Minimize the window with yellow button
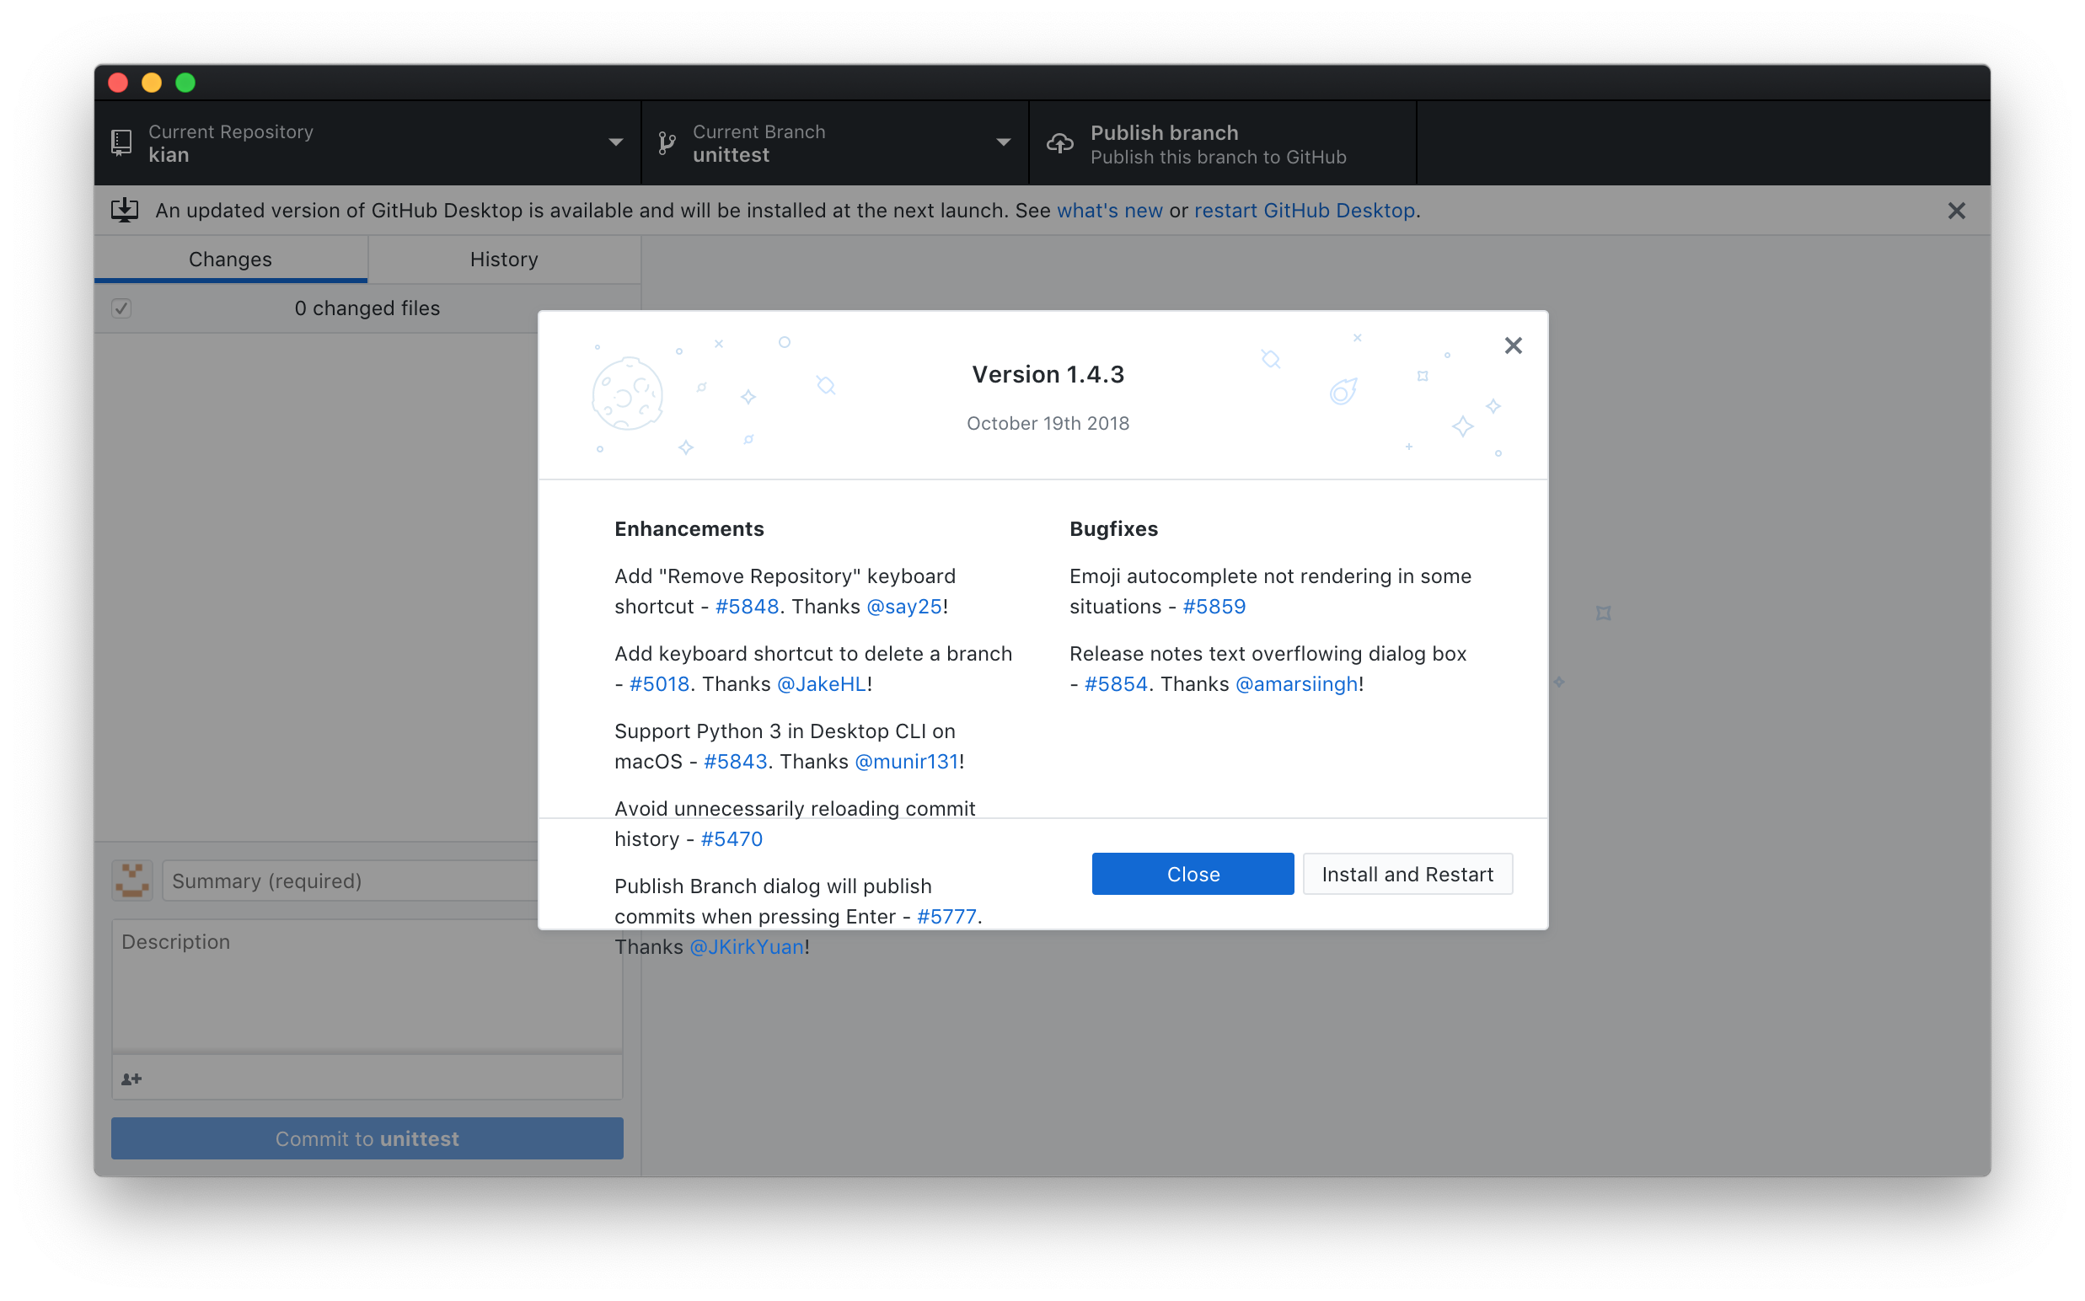 152,83
